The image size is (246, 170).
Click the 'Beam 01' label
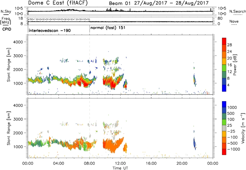point(120,3)
